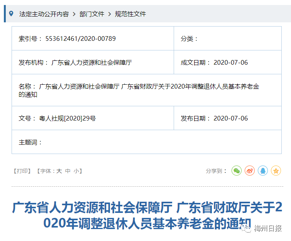Click the chevron after 部门文件
The height and width of the screenshot is (241, 291).
pos(110,14)
